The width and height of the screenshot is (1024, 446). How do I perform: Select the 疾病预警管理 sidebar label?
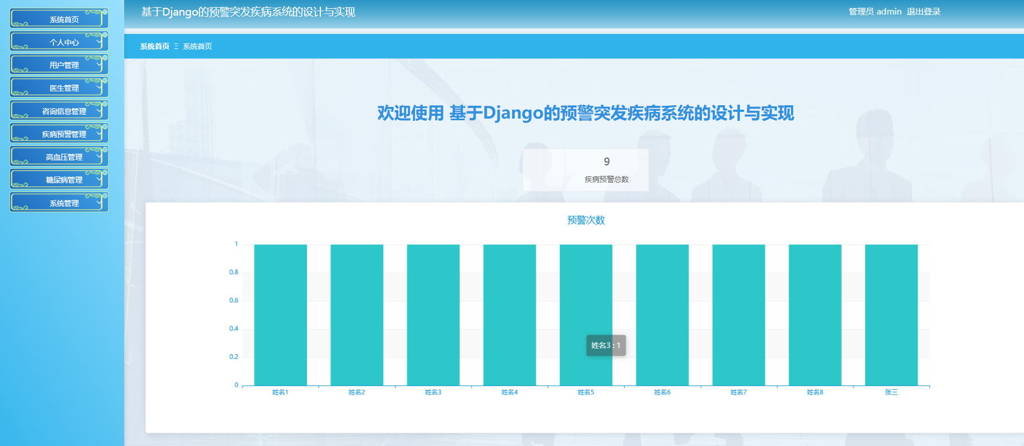pyautogui.click(x=64, y=134)
